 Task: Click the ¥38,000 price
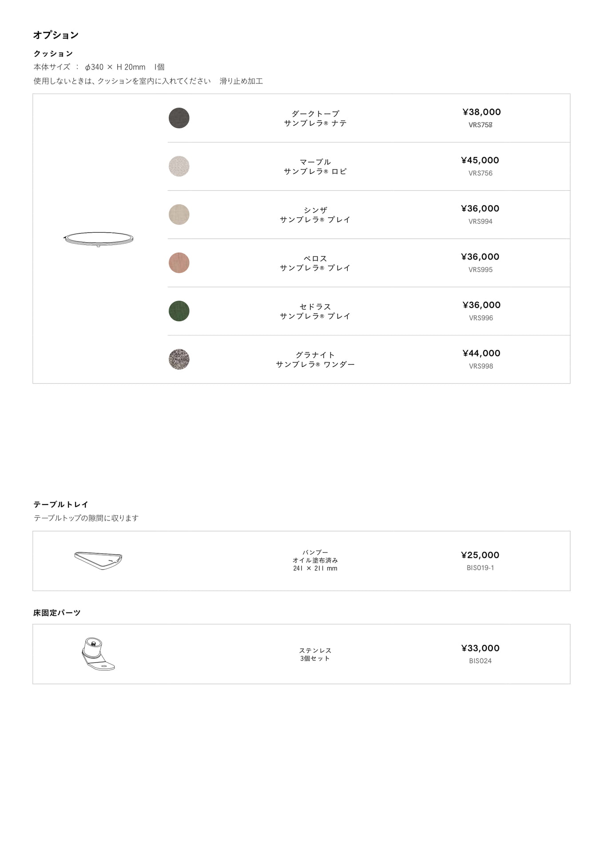coord(481,112)
